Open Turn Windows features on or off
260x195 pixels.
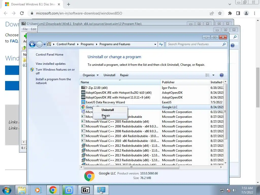[x=55, y=71]
